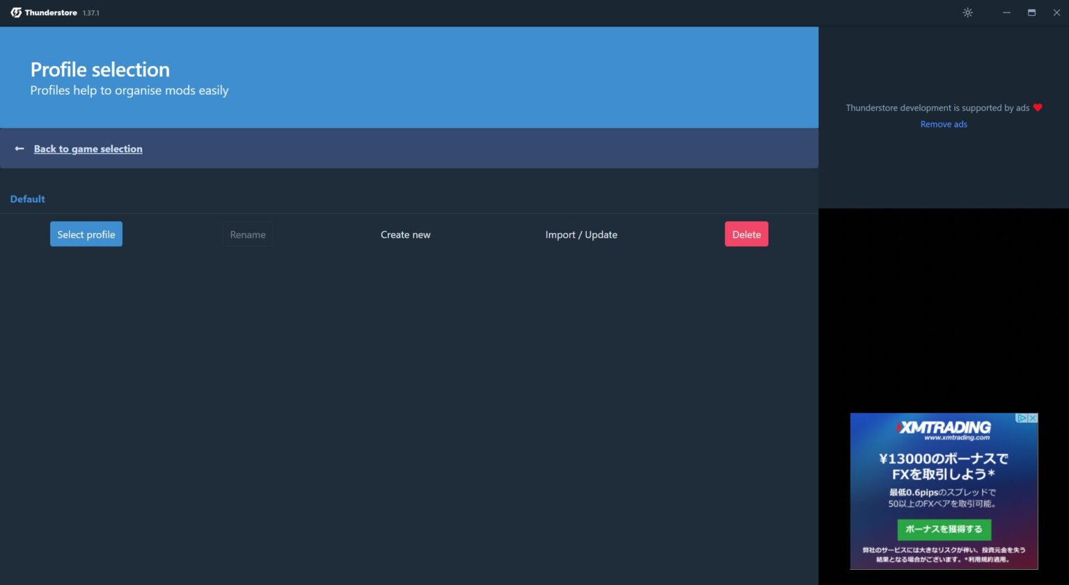The width and height of the screenshot is (1069, 585).
Task: Open Import / Update profile options
Action: point(581,234)
